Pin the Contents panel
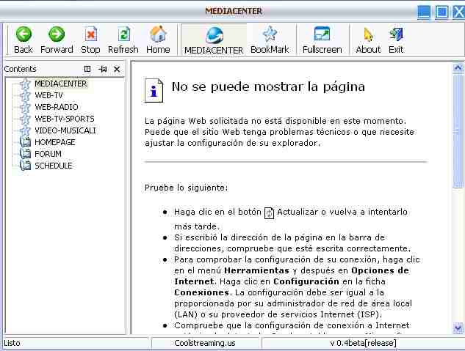 [103, 69]
